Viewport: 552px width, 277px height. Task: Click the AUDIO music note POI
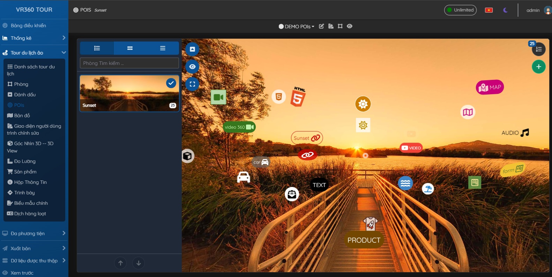(515, 133)
